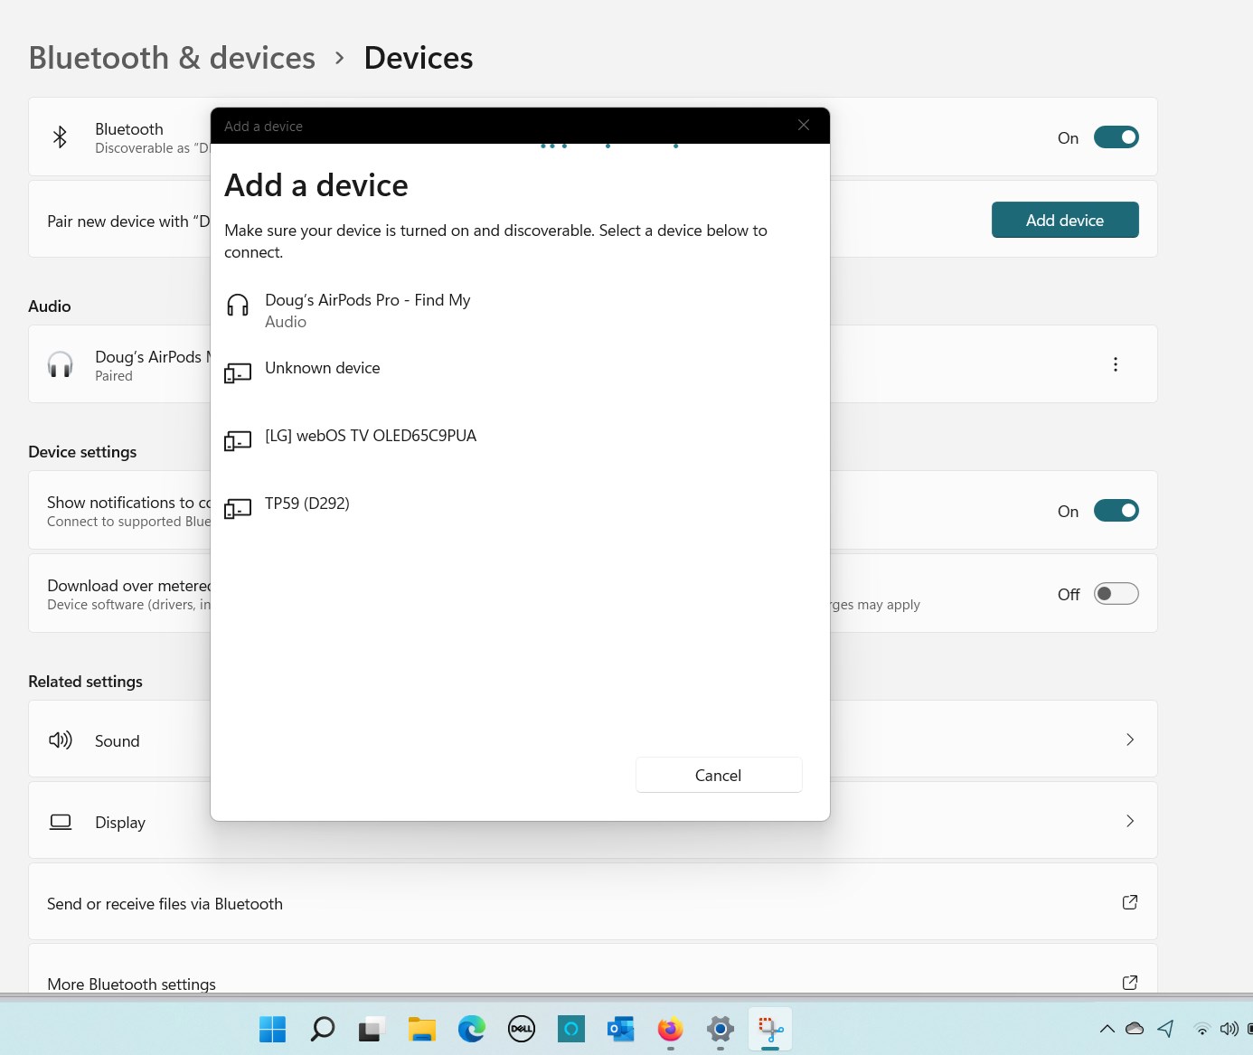This screenshot has width=1253, height=1055.
Task: Open external link for More Bluetooth settings
Action: [1130, 983]
